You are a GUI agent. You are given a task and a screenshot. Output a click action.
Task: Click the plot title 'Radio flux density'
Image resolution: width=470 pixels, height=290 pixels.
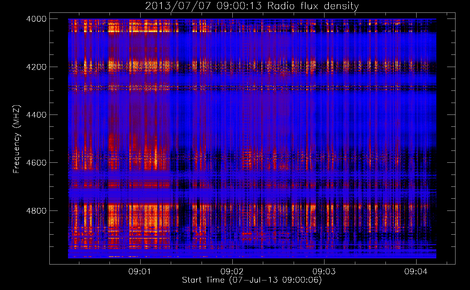click(x=313, y=6)
